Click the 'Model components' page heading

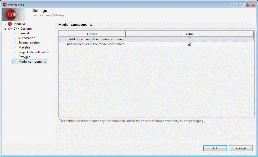coord(75,24)
